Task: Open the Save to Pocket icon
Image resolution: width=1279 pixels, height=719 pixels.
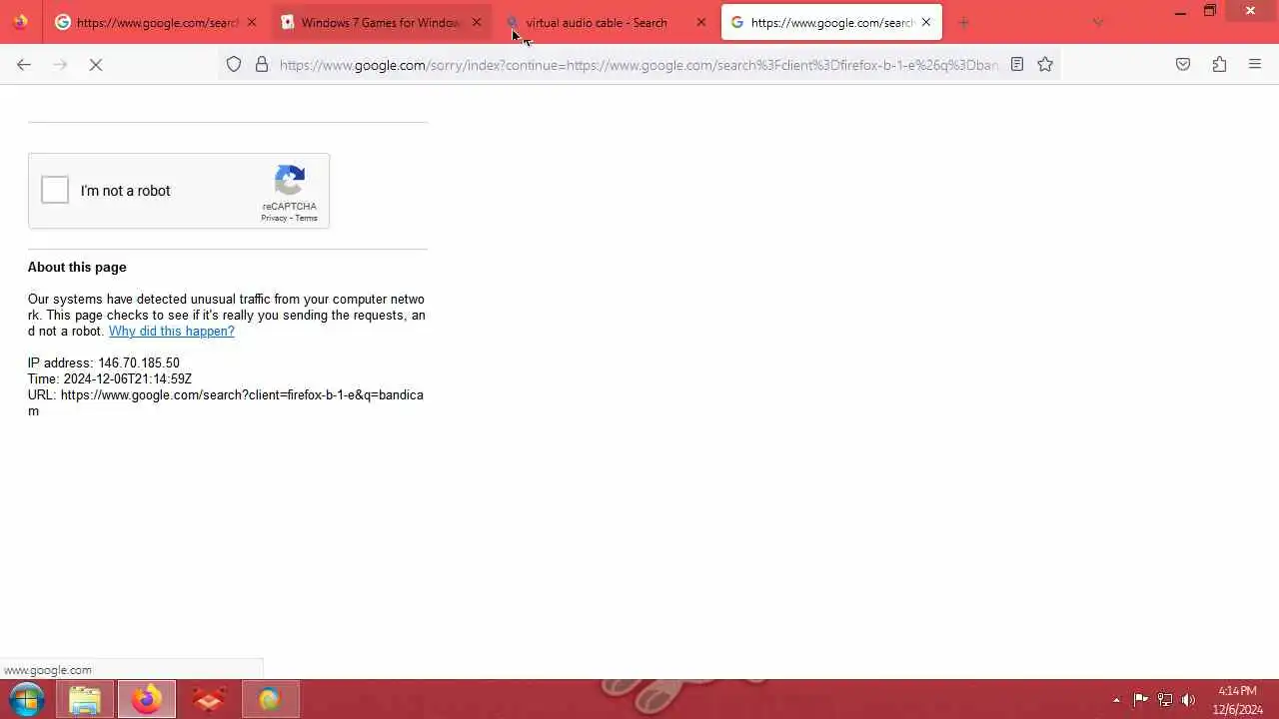Action: 1183,64
